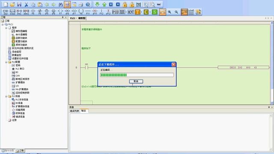Close the 正在下载程序 dialog
Screen dimensions: 274x154
pyautogui.click(x=173, y=65)
